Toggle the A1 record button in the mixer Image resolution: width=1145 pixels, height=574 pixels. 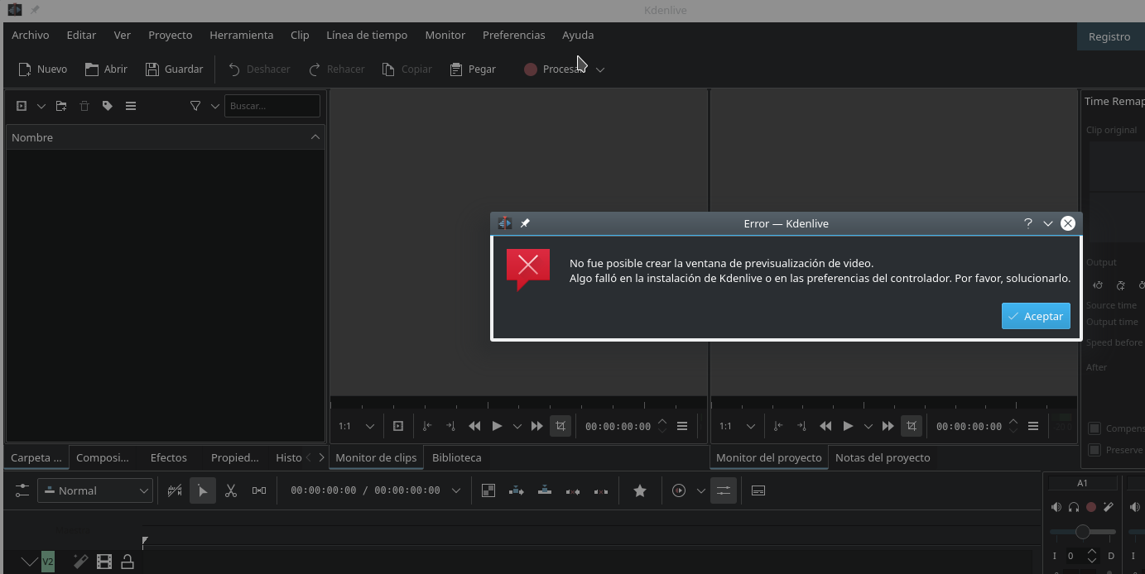pyautogui.click(x=1091, y=507)
